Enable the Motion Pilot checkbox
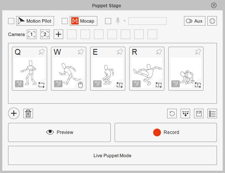This screenshot has width=225, height=173. pyautogui.click(x=11, y=21)
